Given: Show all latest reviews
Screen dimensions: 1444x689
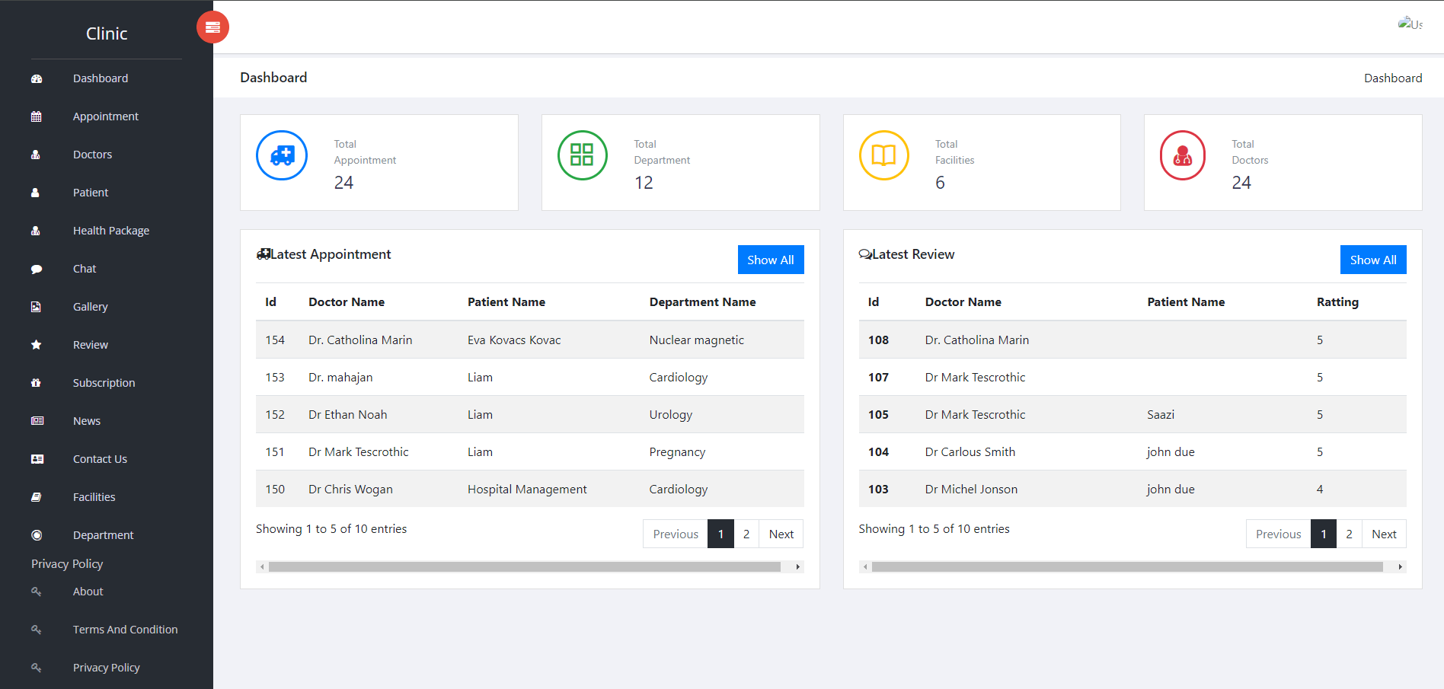Looking at the screenshot, I should point(1372,260).
